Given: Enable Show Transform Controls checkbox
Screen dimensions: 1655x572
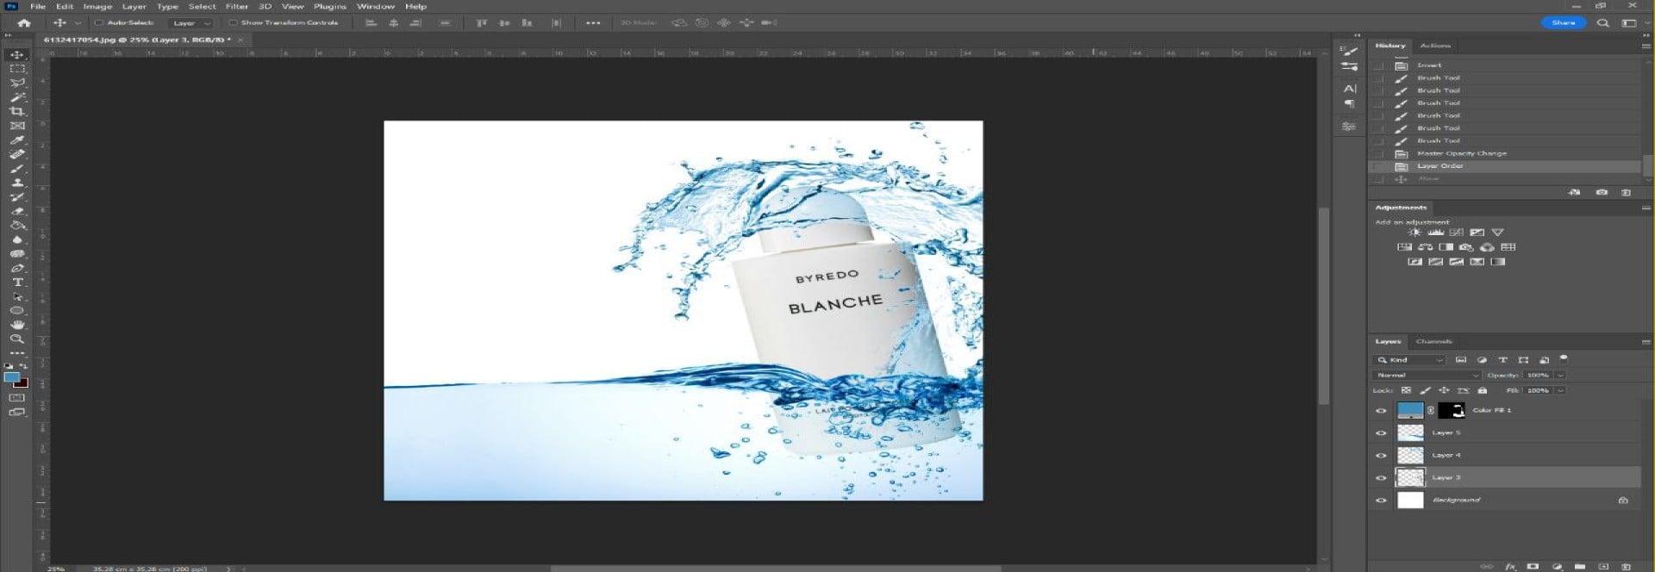Looking at the screenshot, I should coord(233,23).
